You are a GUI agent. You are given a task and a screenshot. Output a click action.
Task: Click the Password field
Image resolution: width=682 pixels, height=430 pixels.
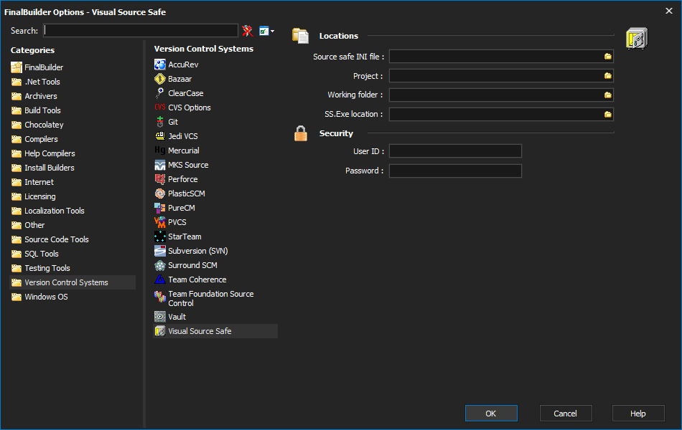pos(455,171)
